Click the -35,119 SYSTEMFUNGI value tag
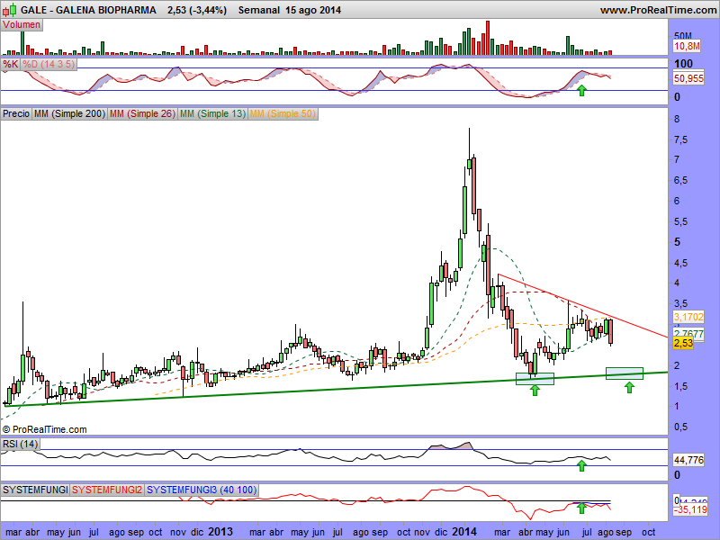 tap(690, 509)
